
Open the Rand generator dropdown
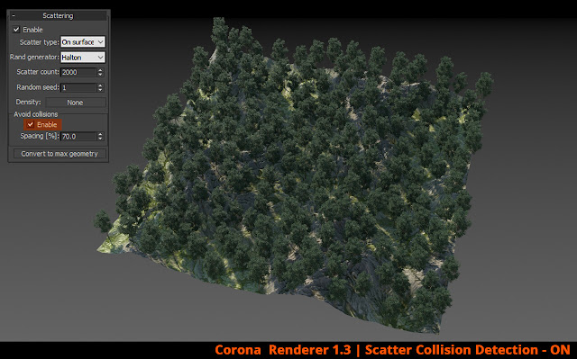point(83,58)
